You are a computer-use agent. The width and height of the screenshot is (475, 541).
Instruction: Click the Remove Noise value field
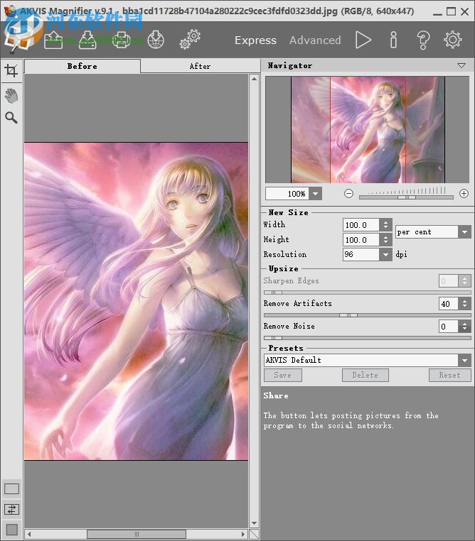pyautogui.click(x=449, y=327)
